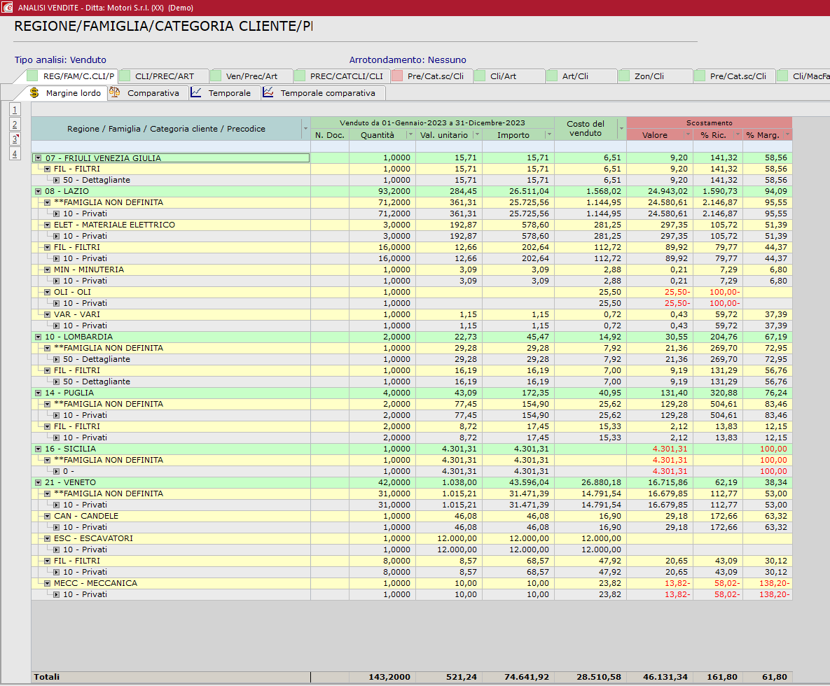Switch to the Comparativa tab
830x686 pixels.
pos(153,93)
